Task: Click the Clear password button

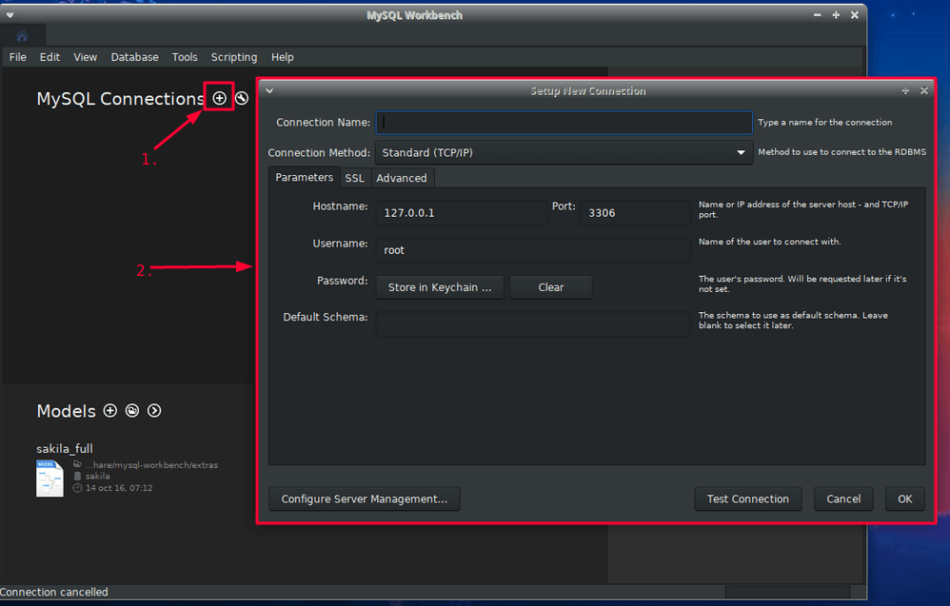Action: (551, 287)
